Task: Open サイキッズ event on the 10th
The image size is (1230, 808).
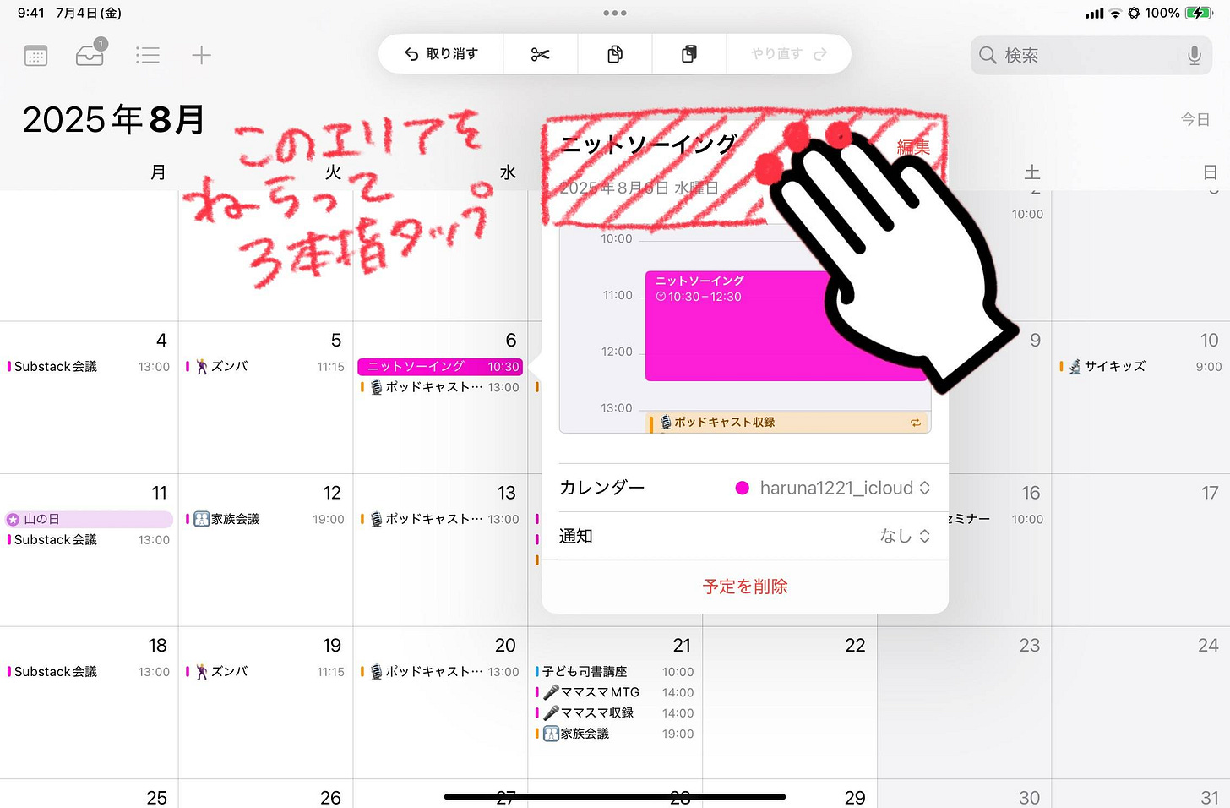Action: pyautogui.click(x=1140, y=367)
